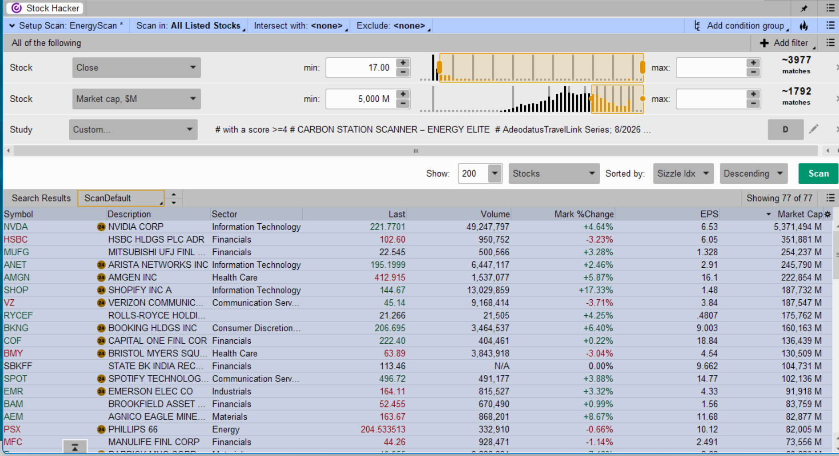The height and width of the screenshot is (456, 839).
Task: Open the Scan in: All Listed Stocks dropdown
Action: tap(190, 26)
